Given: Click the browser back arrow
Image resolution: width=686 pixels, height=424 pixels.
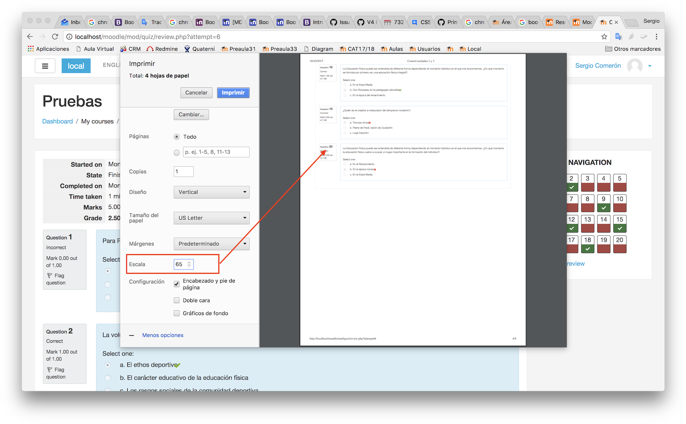Looking at the screenshot, I should click(x=30, y=37).
